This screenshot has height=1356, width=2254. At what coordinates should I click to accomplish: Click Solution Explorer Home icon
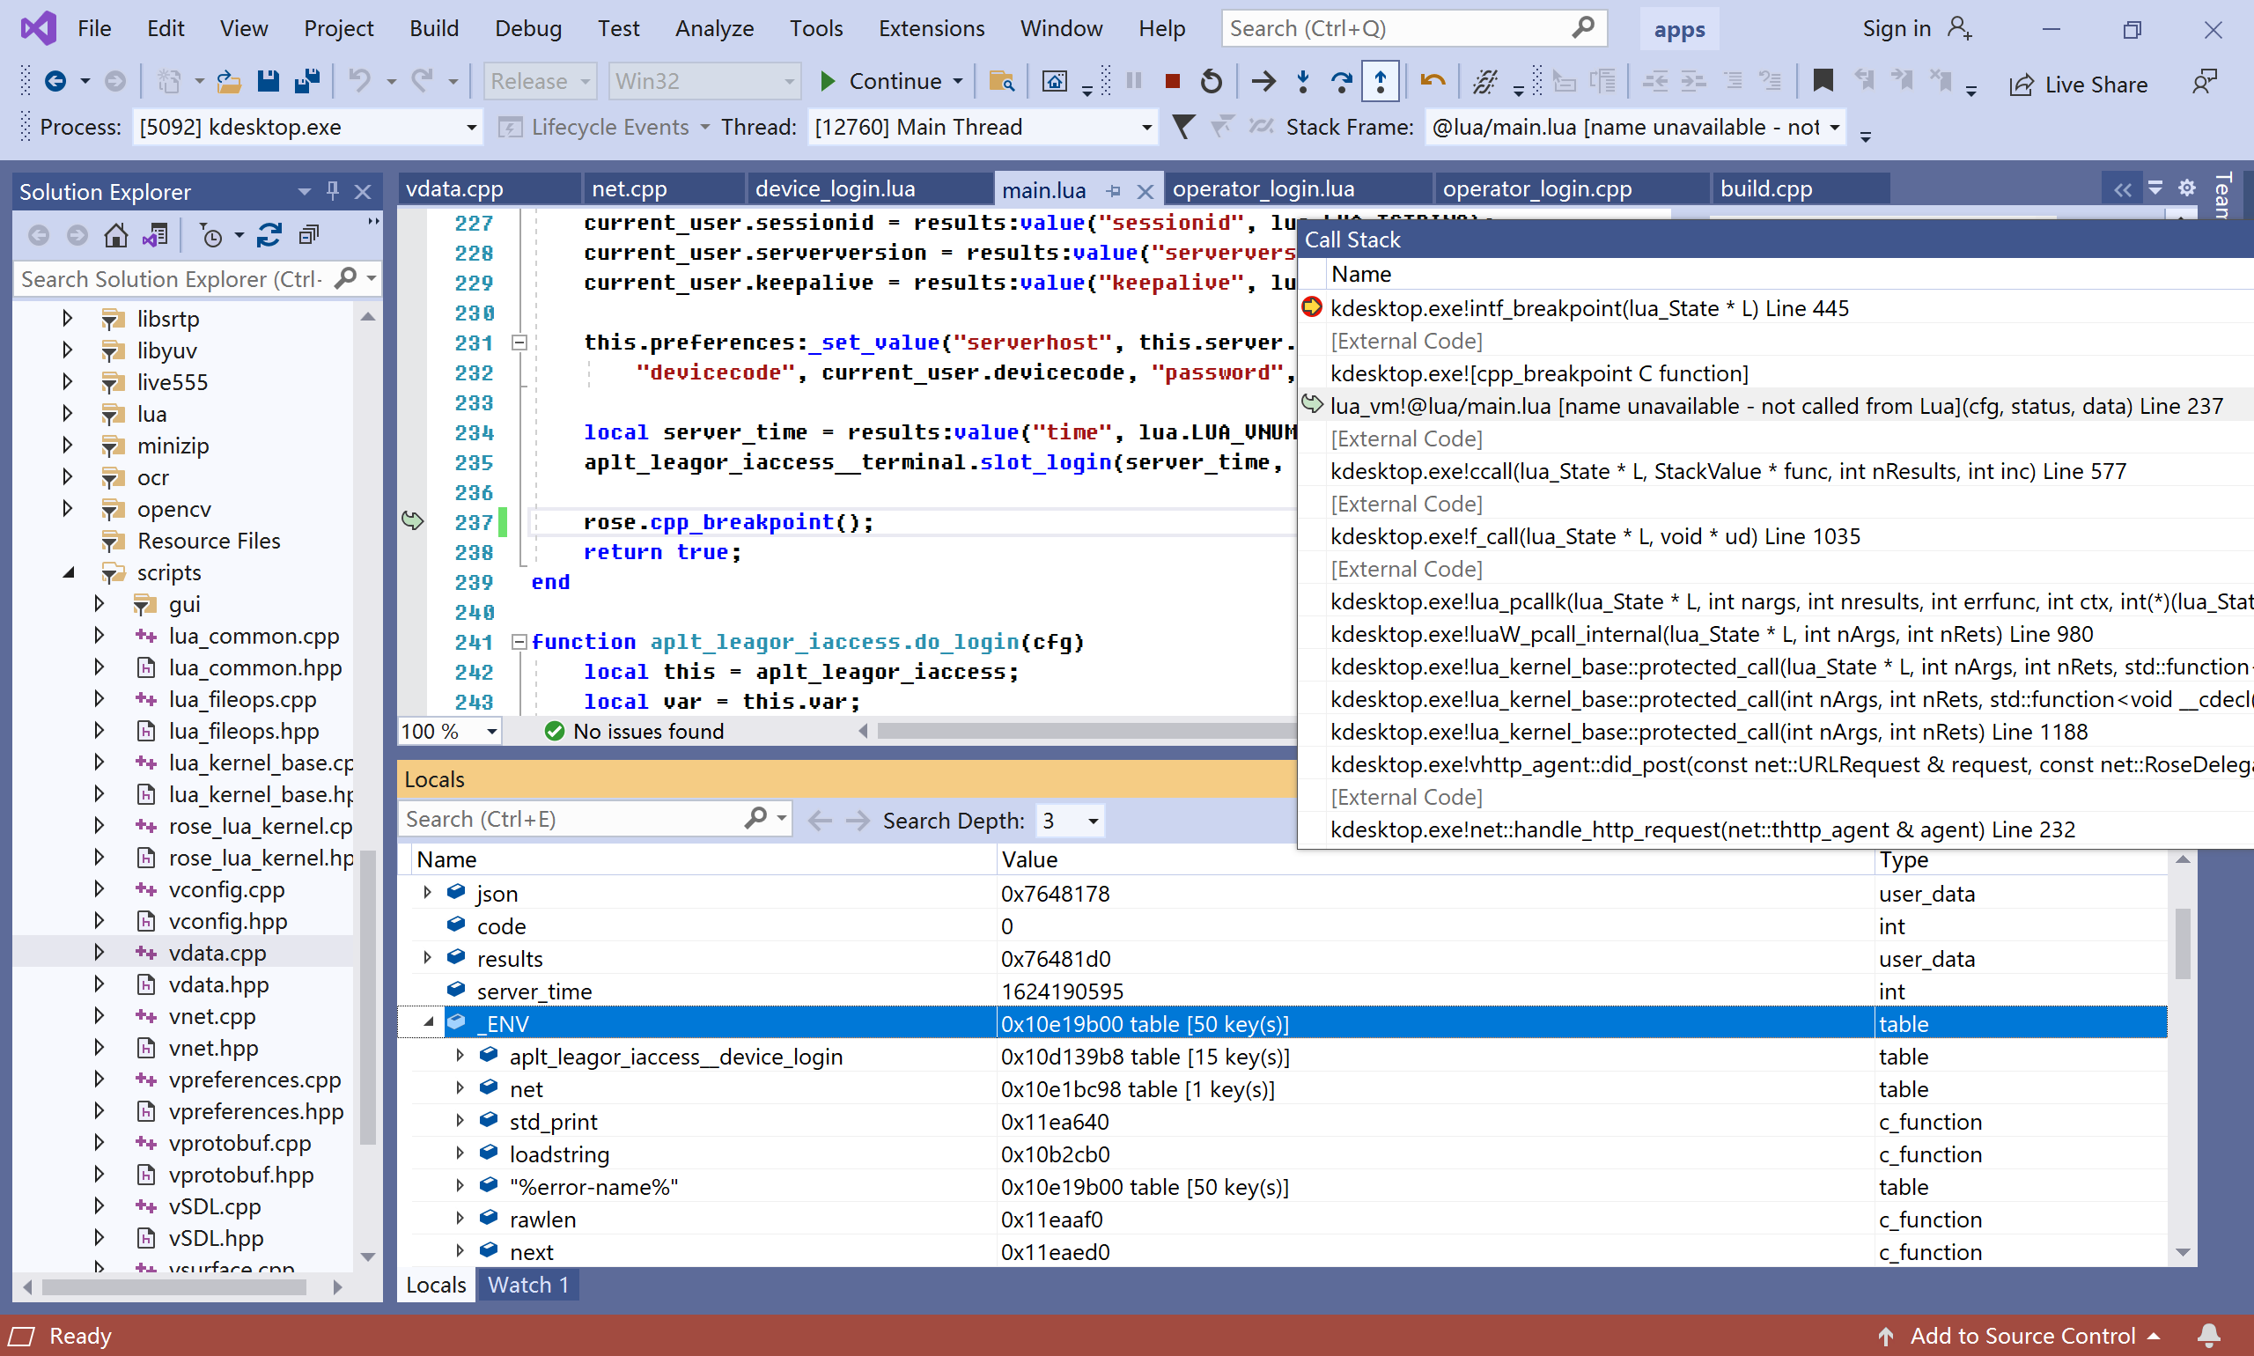click(x=115, y=236)
